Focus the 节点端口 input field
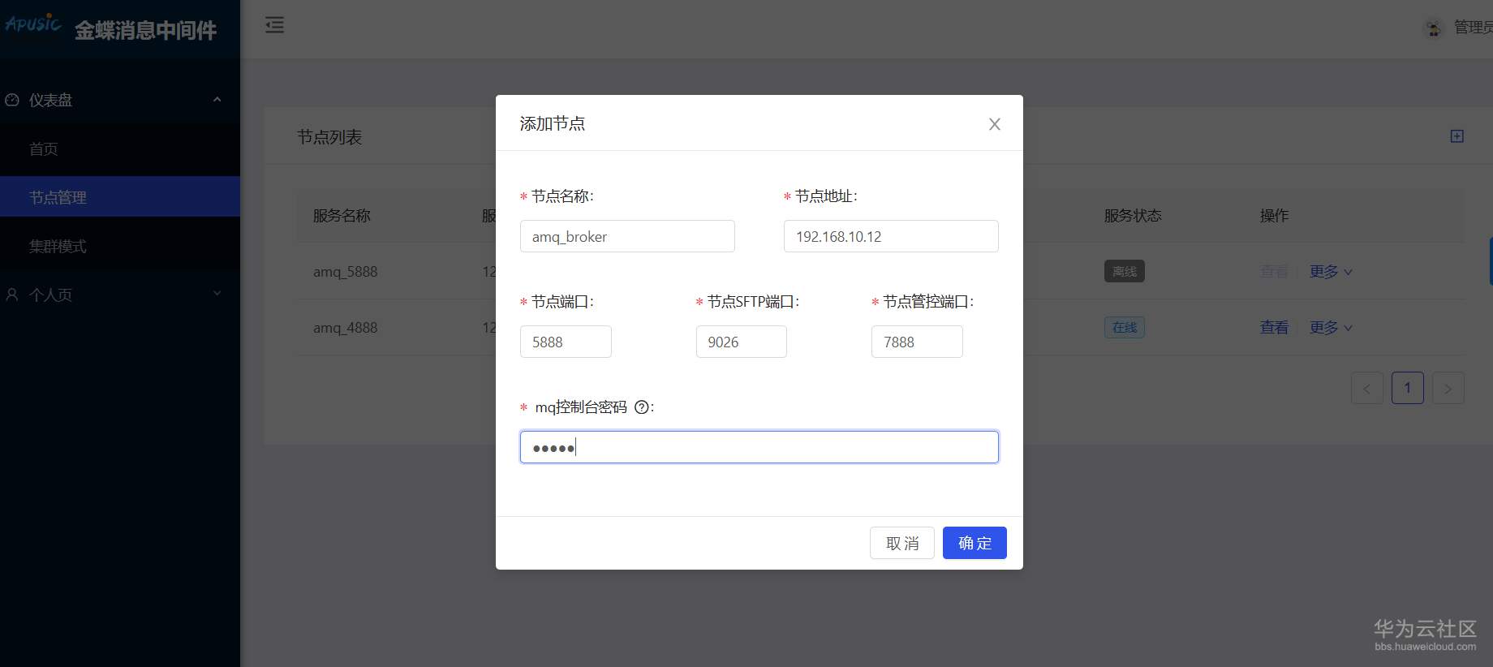This screenshot has width=1493, height=667. tap(566, 342)
